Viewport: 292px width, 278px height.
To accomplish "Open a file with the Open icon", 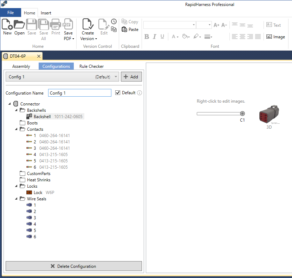I will click(x=19, y=24).
